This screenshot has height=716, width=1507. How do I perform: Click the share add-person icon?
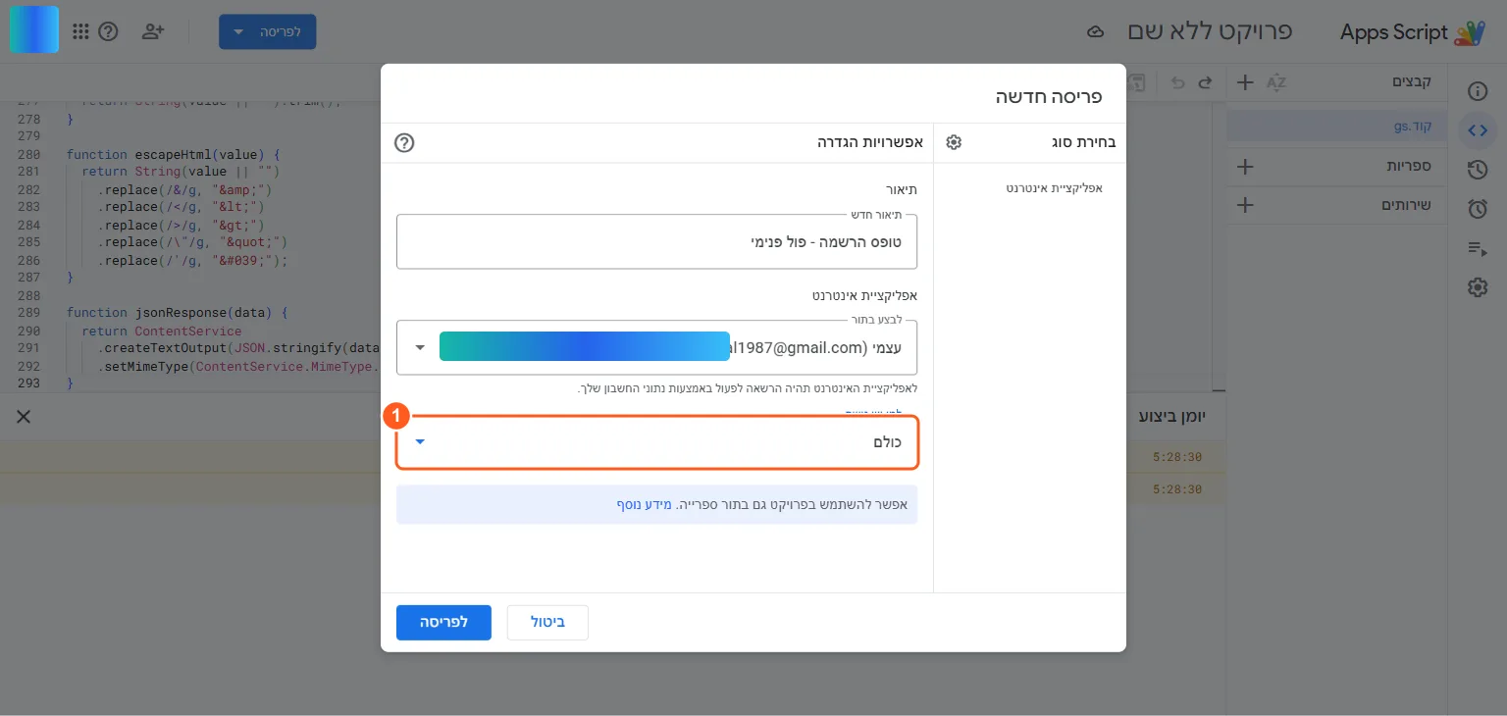click(152, 31)
